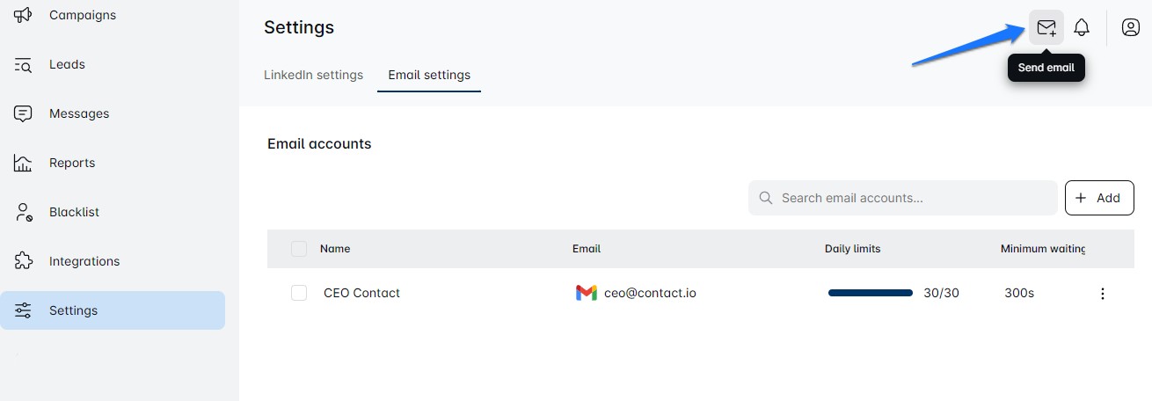Open the three-dot menu for CEO Contact
Viewport: 1152px width, 401px height.
click(1103, 294)
